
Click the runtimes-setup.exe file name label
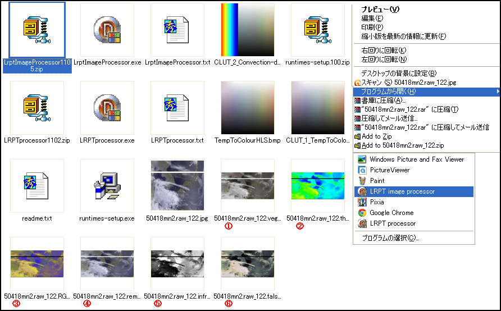[107, 218]
